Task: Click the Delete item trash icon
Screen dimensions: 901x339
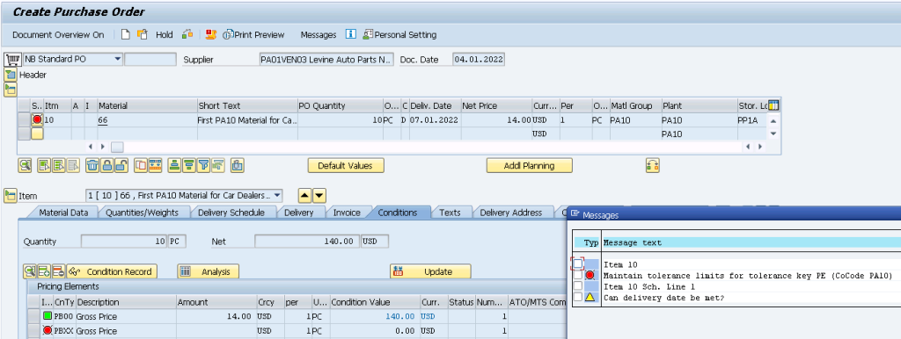Action: click(x=92, y=166)
